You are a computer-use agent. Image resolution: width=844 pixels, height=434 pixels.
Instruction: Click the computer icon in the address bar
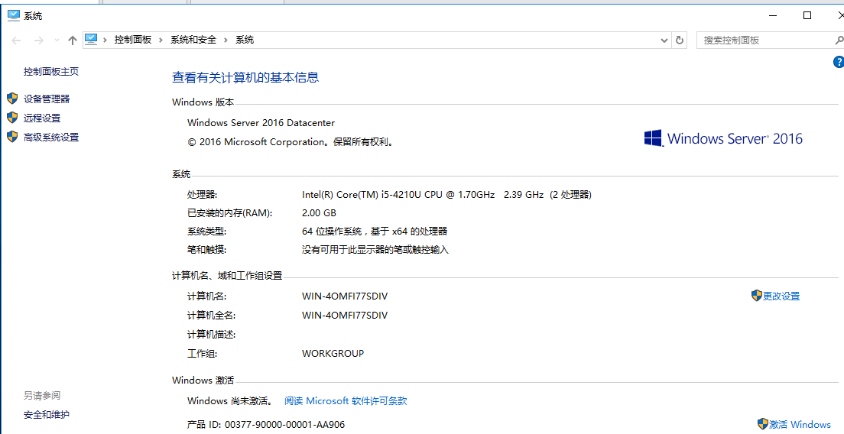pos(91,39)
